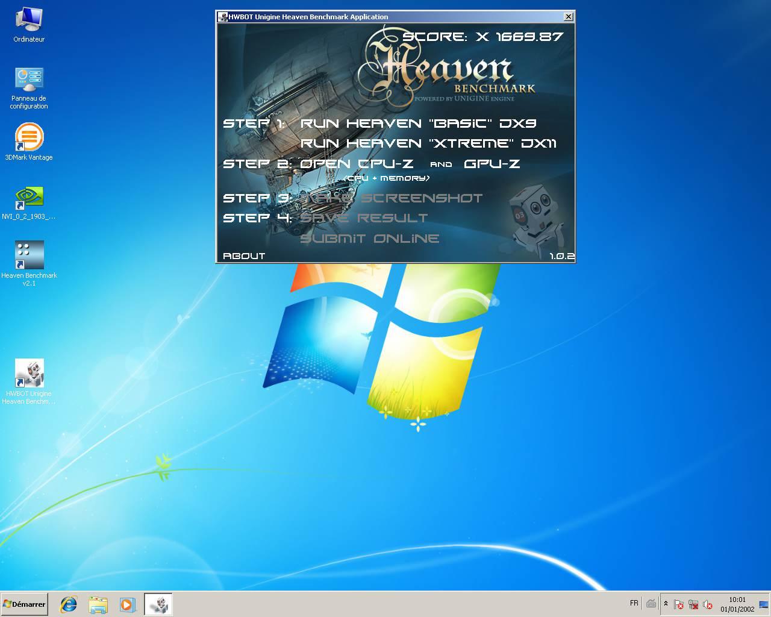Click the FR language indicator
The image size is (771, 617).
tap(634, 603)
